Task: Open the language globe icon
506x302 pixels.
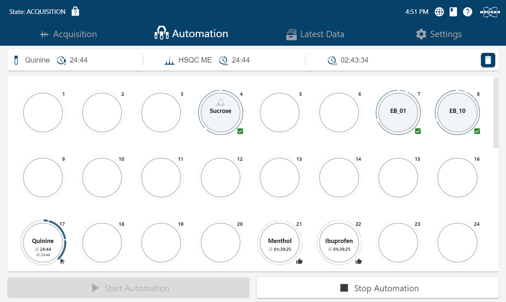Action: (439, 12)
